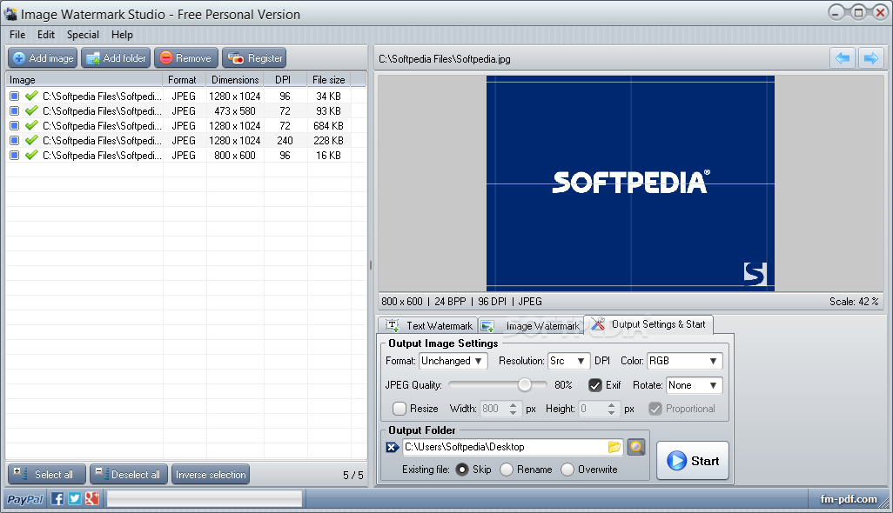Decrease Height value with down arrow

(x=611, y=412)
